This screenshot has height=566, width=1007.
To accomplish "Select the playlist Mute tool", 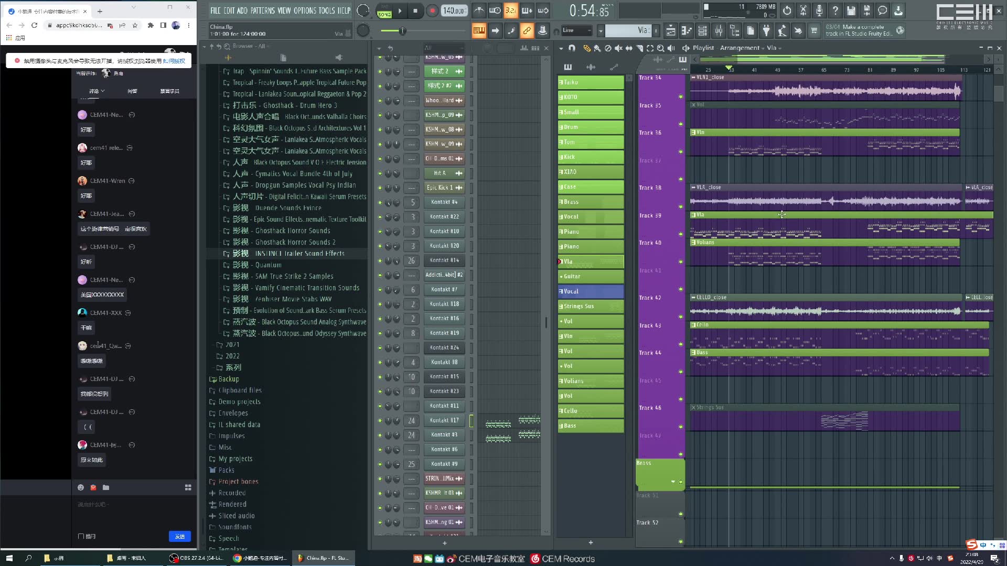I will [618, 48].
